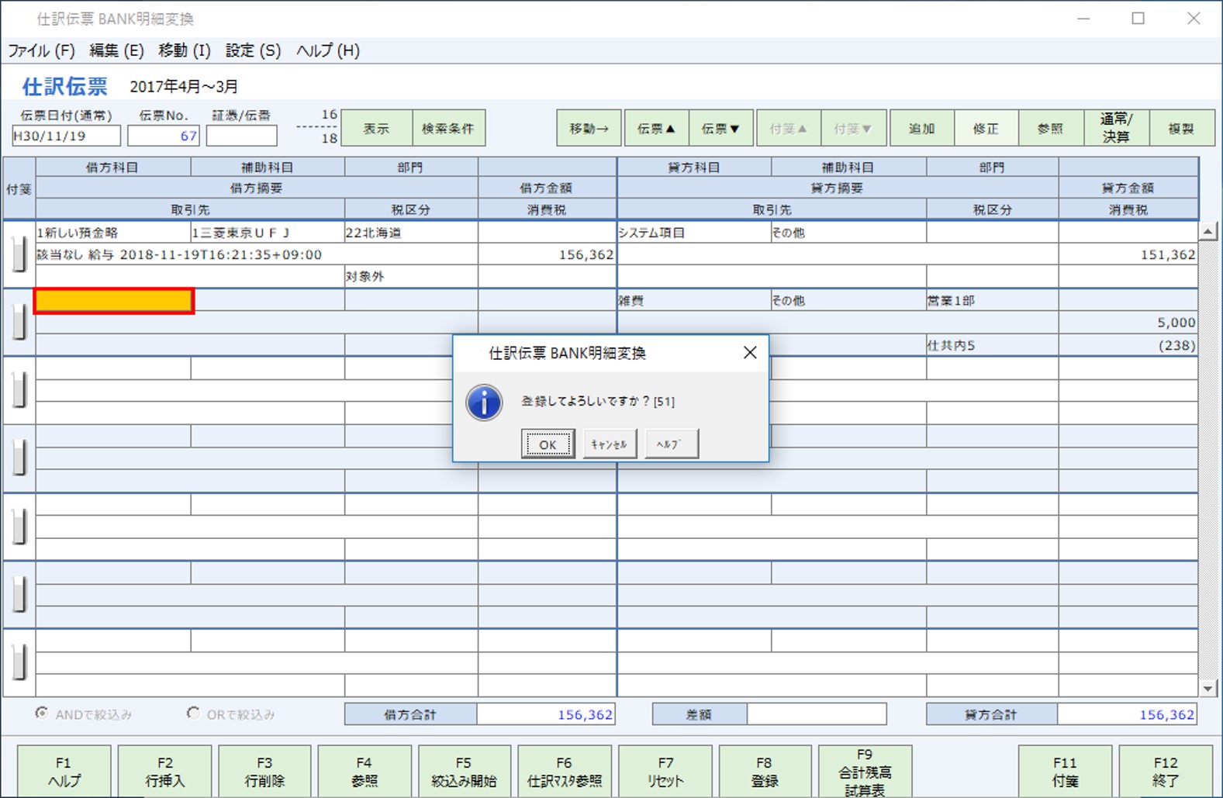Click the sticky note tab on fourth entry row
Viewport: 1223px width, 798px height.
19,458
